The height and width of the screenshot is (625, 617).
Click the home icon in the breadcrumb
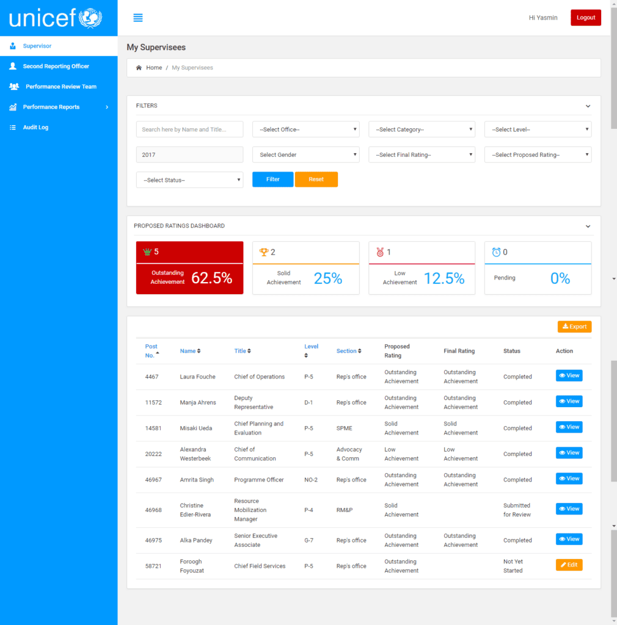coord(139,67)
